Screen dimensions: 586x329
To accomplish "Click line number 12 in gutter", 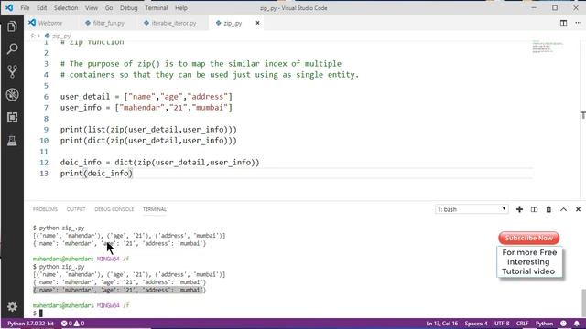I will [44, 163].
